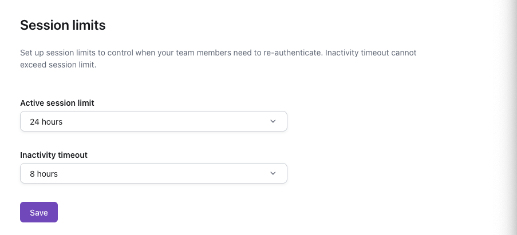
Task: Click the word "Save" on the button
Action: pyautogui.click(x=39, y=213)
